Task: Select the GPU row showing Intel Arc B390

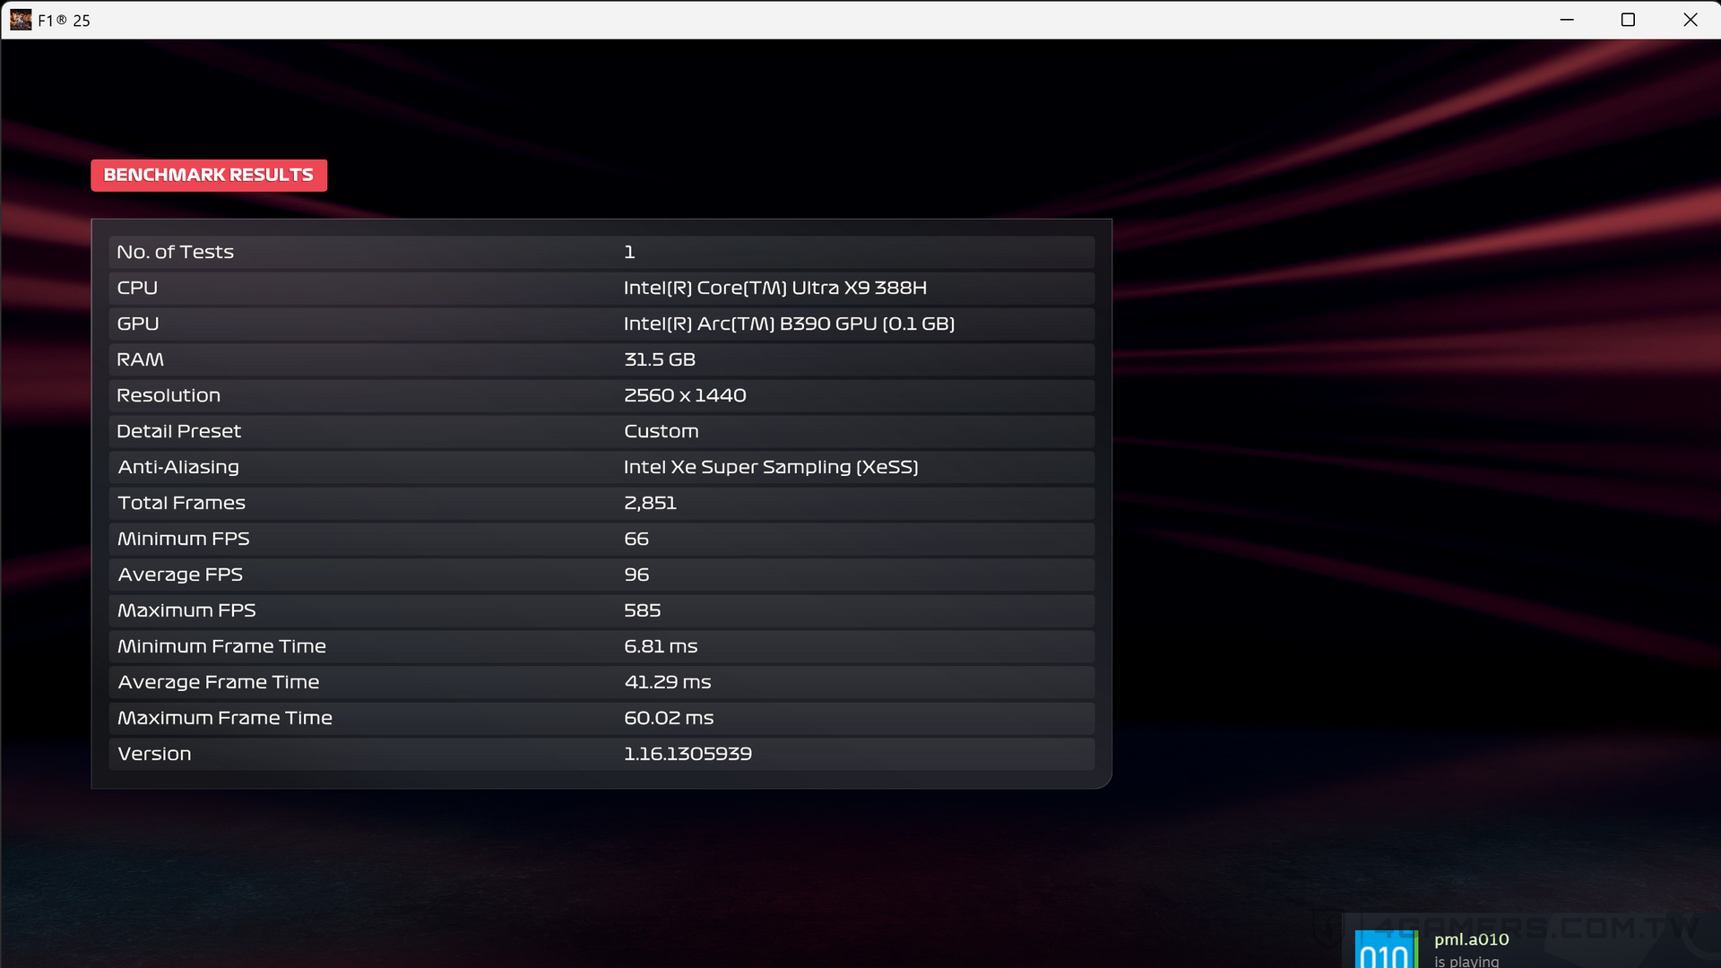Action: click(x=601, y=324)
